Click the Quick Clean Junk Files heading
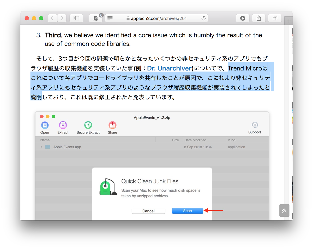 pos(150,181)
